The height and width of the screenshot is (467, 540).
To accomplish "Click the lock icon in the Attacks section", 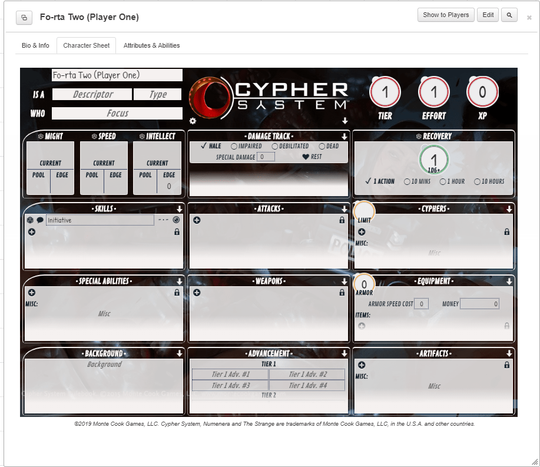I will click(342, 220).
